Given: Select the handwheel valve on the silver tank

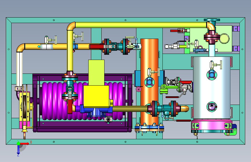Looking at the screenshot, I should [x=216, y=65].
